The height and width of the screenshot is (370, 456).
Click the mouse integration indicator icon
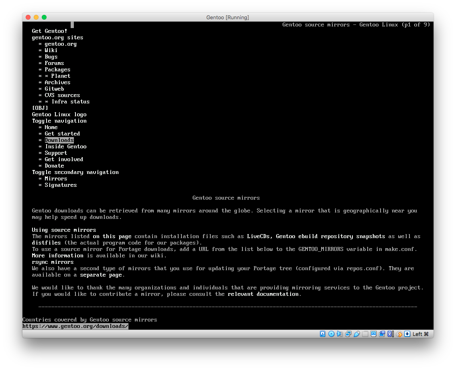399,334
